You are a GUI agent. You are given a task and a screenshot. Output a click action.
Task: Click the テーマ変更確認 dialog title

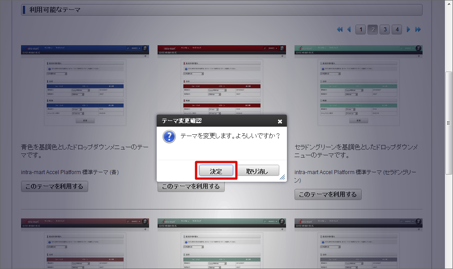(181, 121)
